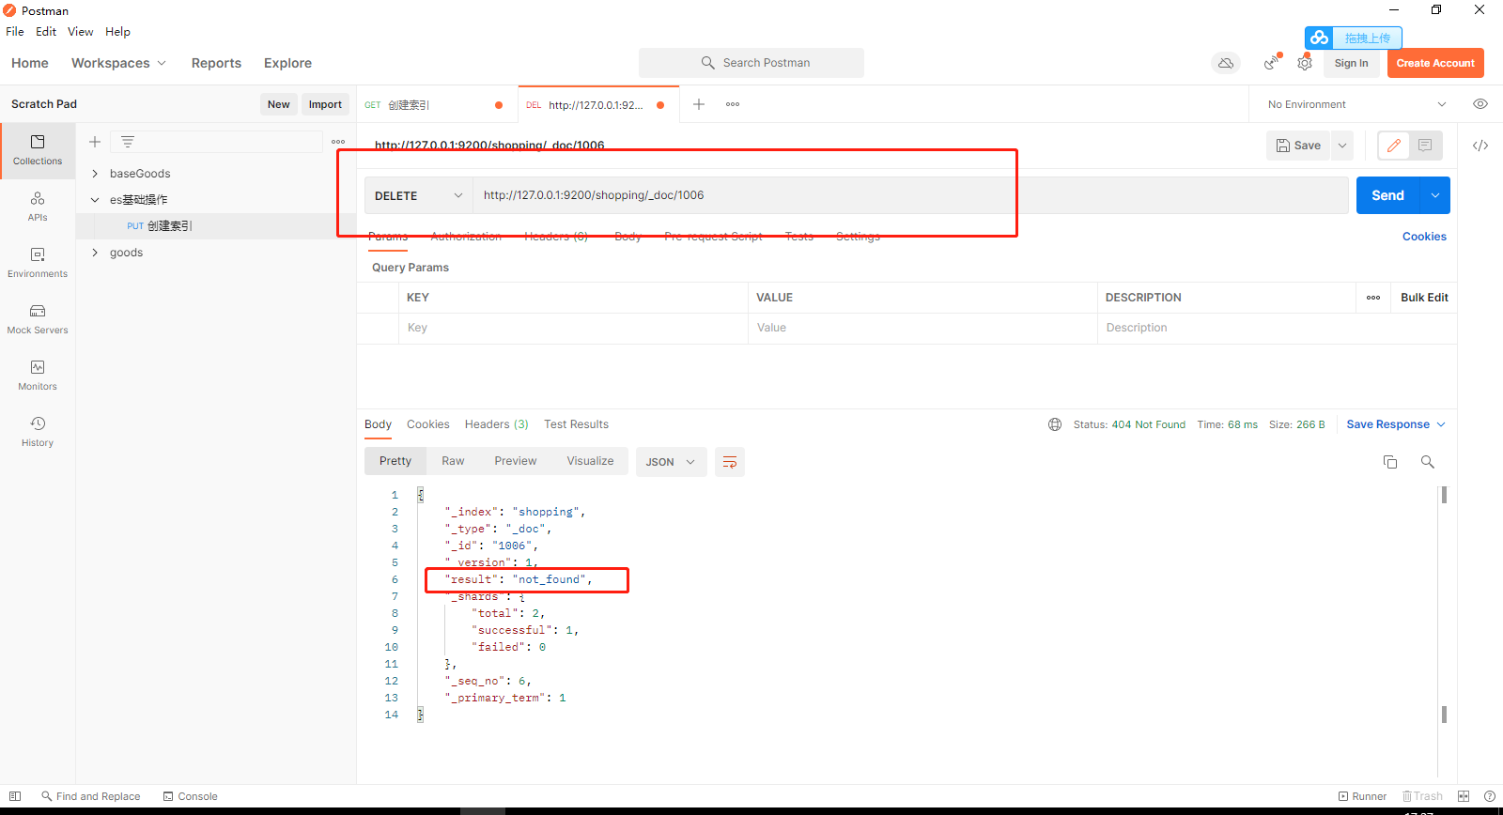
Task: Open the No Environment selector
Action: (1356, 104)
